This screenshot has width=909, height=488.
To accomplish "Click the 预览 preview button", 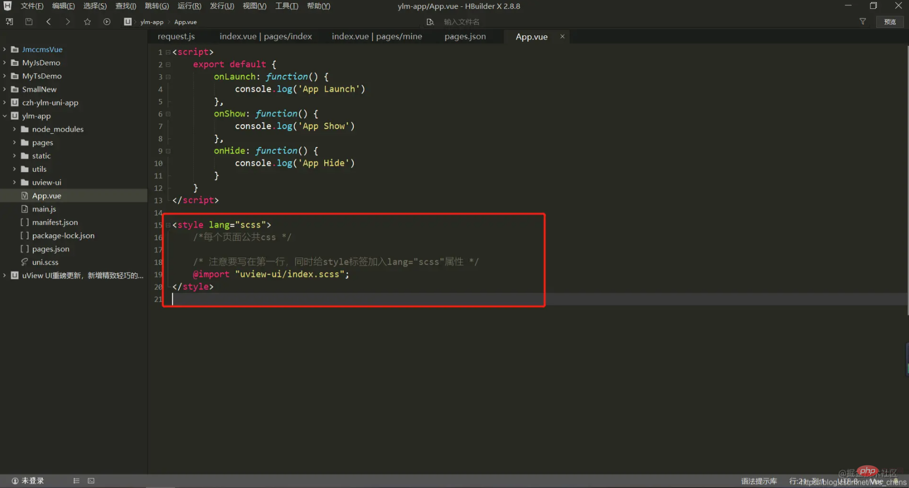I will coord(890,22).
